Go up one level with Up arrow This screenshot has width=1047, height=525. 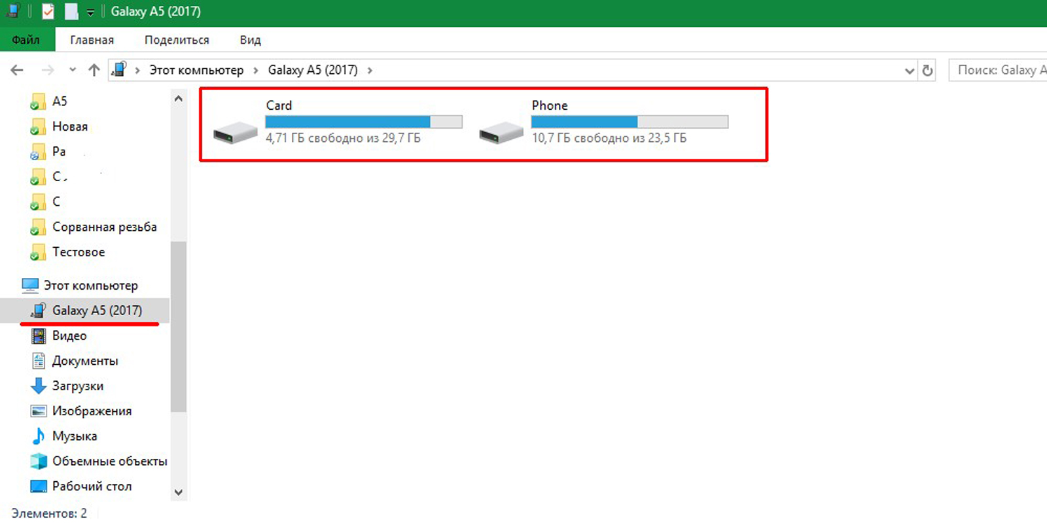pyautogui.click(x=94, y=70)
